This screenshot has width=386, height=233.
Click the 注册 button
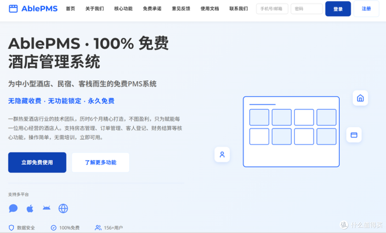coord(366,9)
